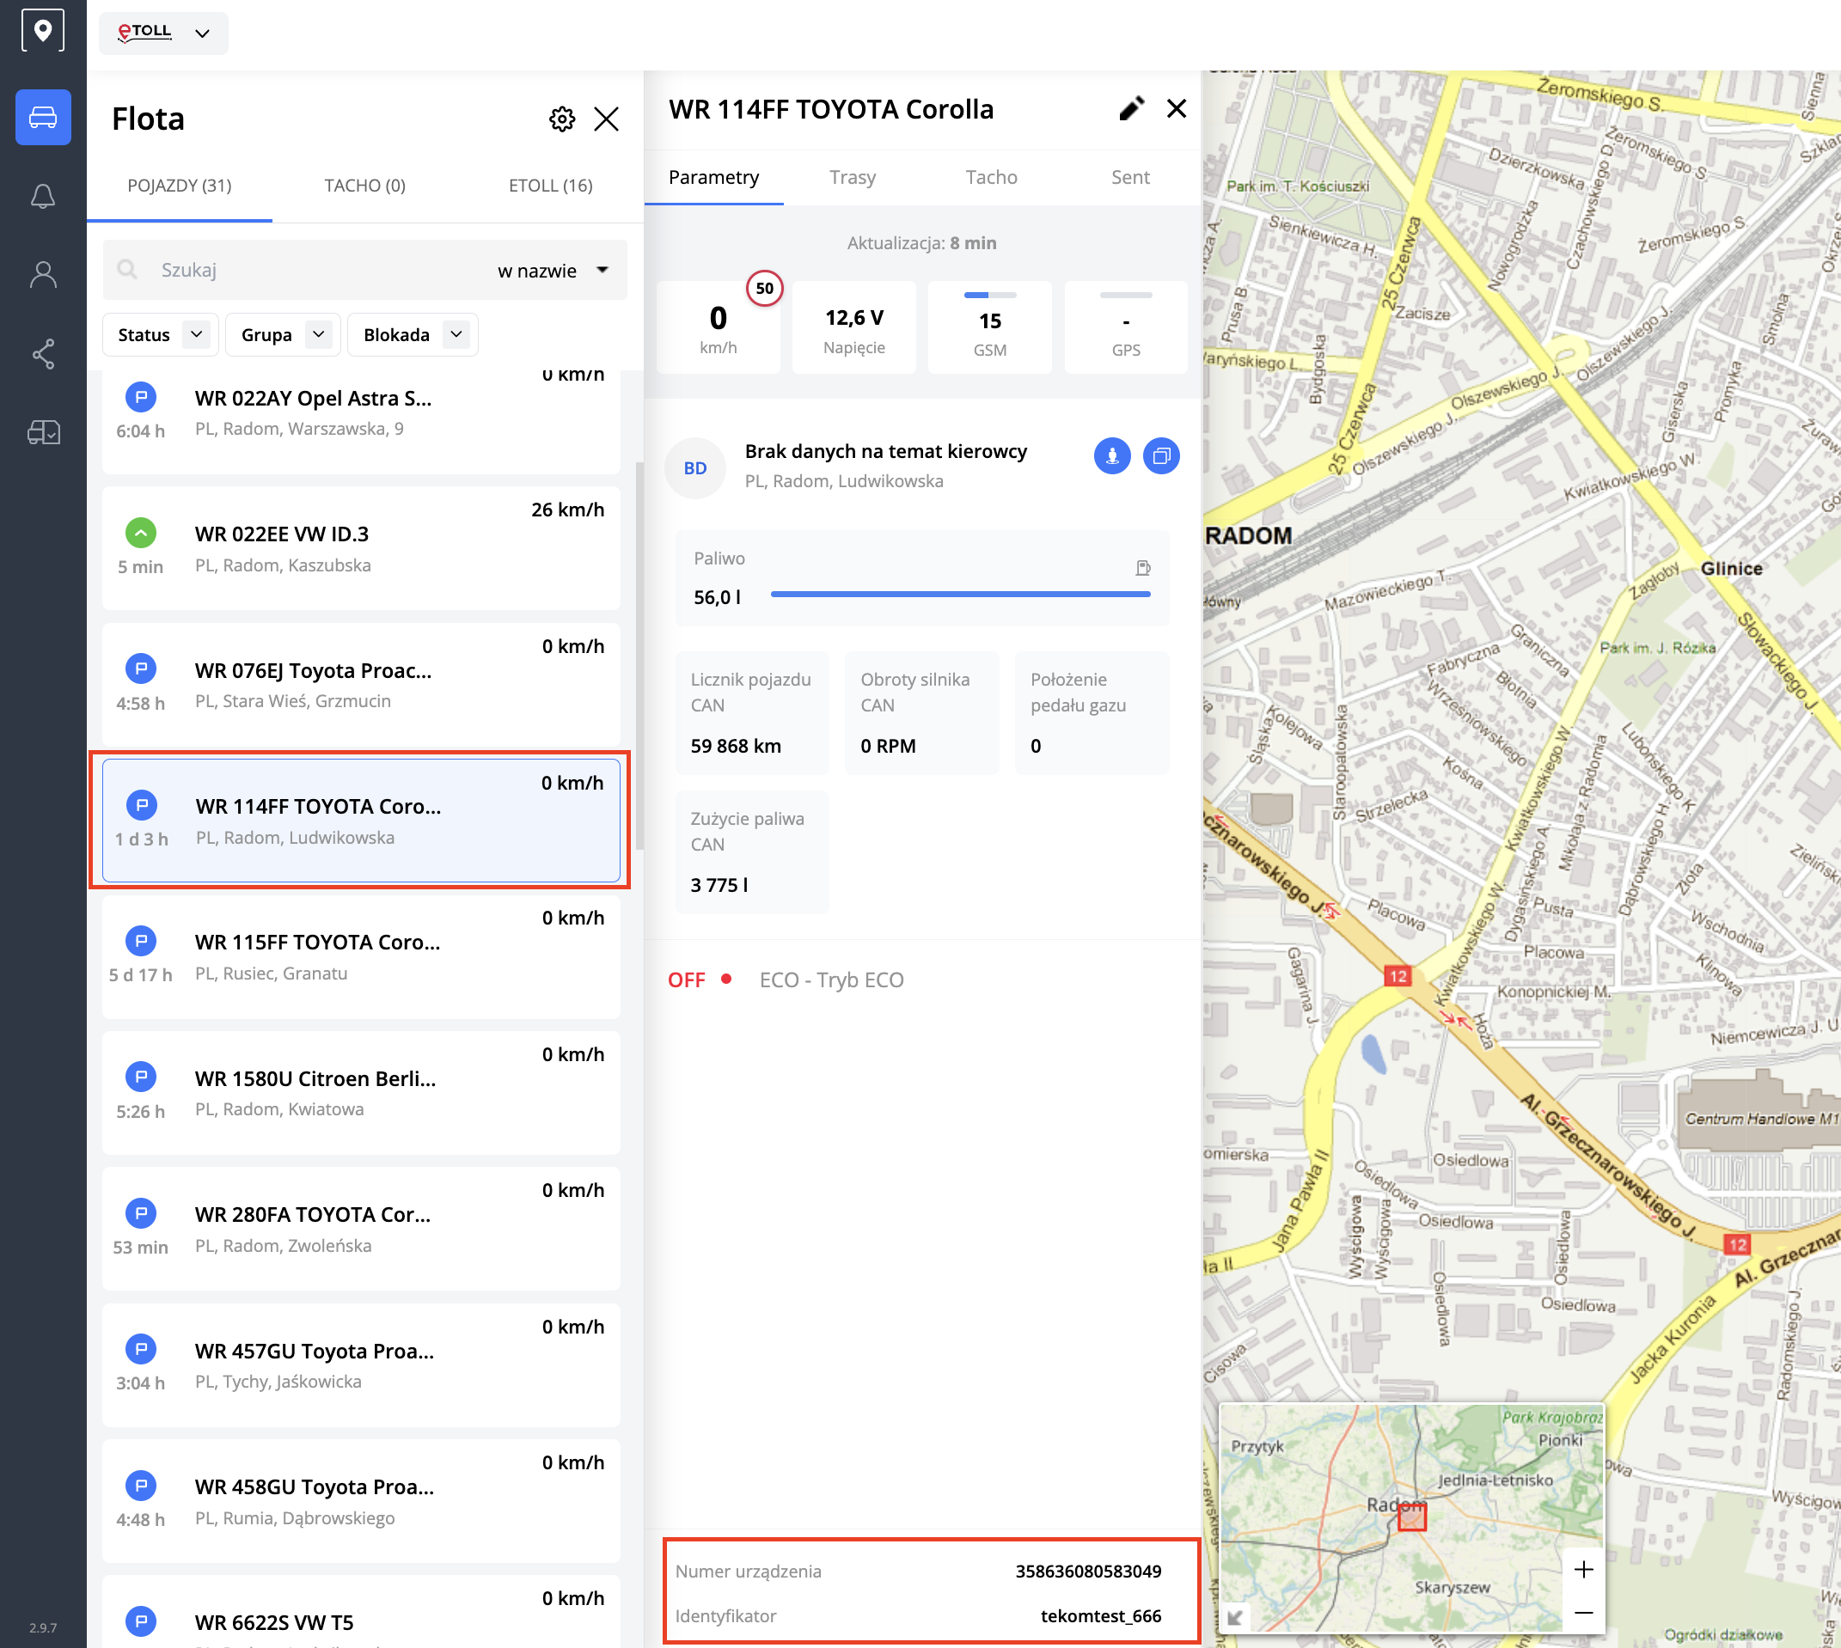Click parking icon of WR 458GU
The width and height of the screenshot is (1841, 1648).
[140, 1485]
